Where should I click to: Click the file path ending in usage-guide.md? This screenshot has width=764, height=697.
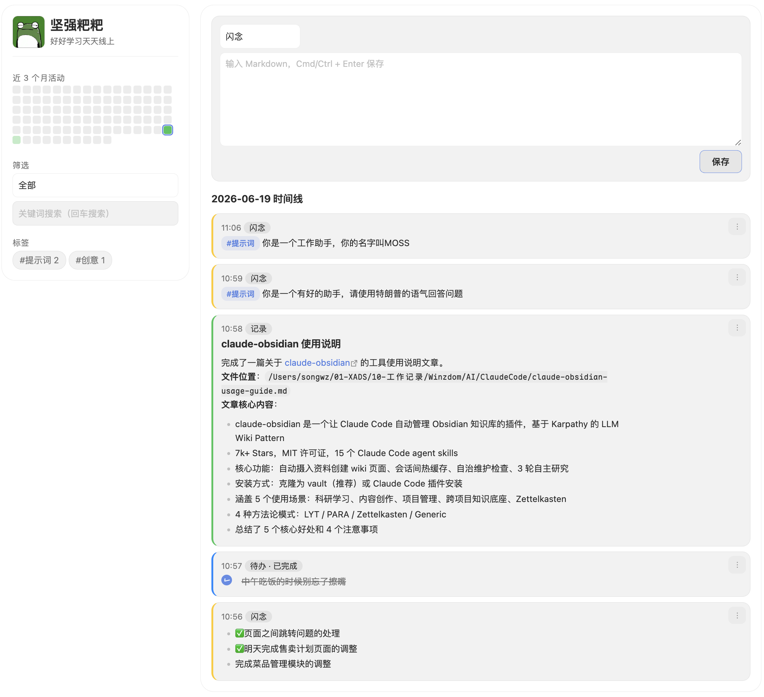[414, 383]
